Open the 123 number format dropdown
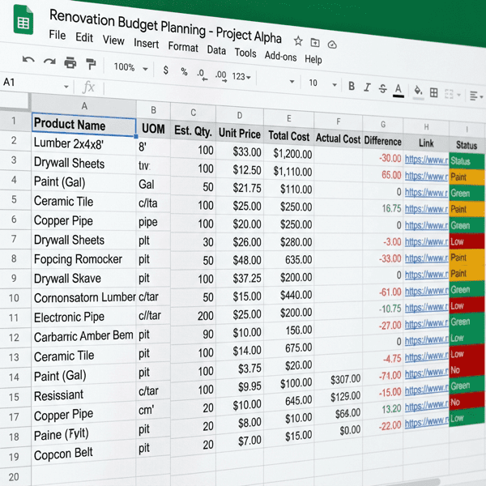 point(241,77)
